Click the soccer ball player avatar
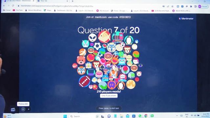Image resolution: width=210 pixels, height=118 pixels. (97, 46)
